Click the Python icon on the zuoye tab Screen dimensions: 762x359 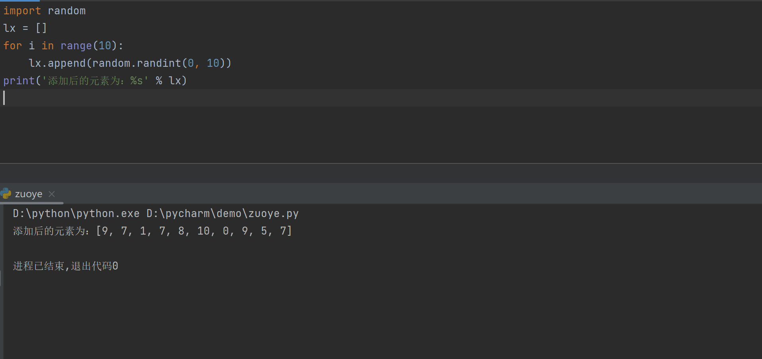pos(6,194)
